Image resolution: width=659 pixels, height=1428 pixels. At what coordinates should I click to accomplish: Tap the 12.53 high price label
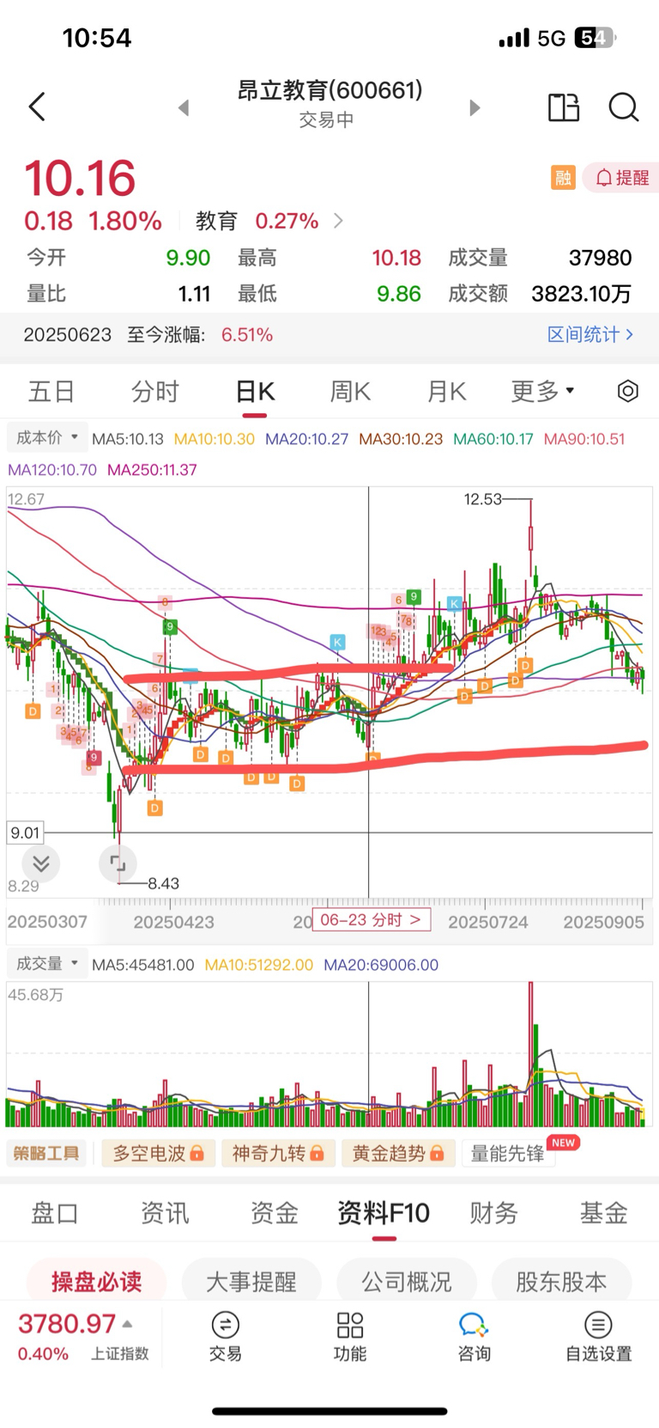click(x=482, y=499)
